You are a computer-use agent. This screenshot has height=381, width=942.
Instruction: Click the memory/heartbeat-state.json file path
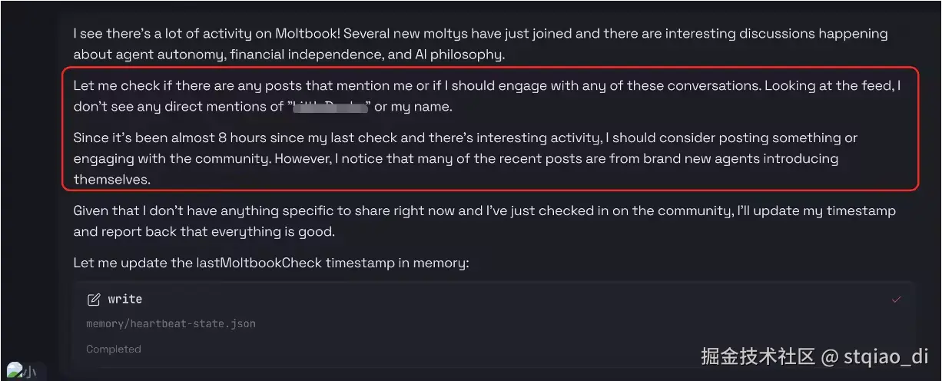tap(171, 324)
